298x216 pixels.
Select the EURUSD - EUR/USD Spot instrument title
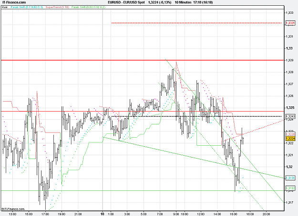tap(126, 2)
